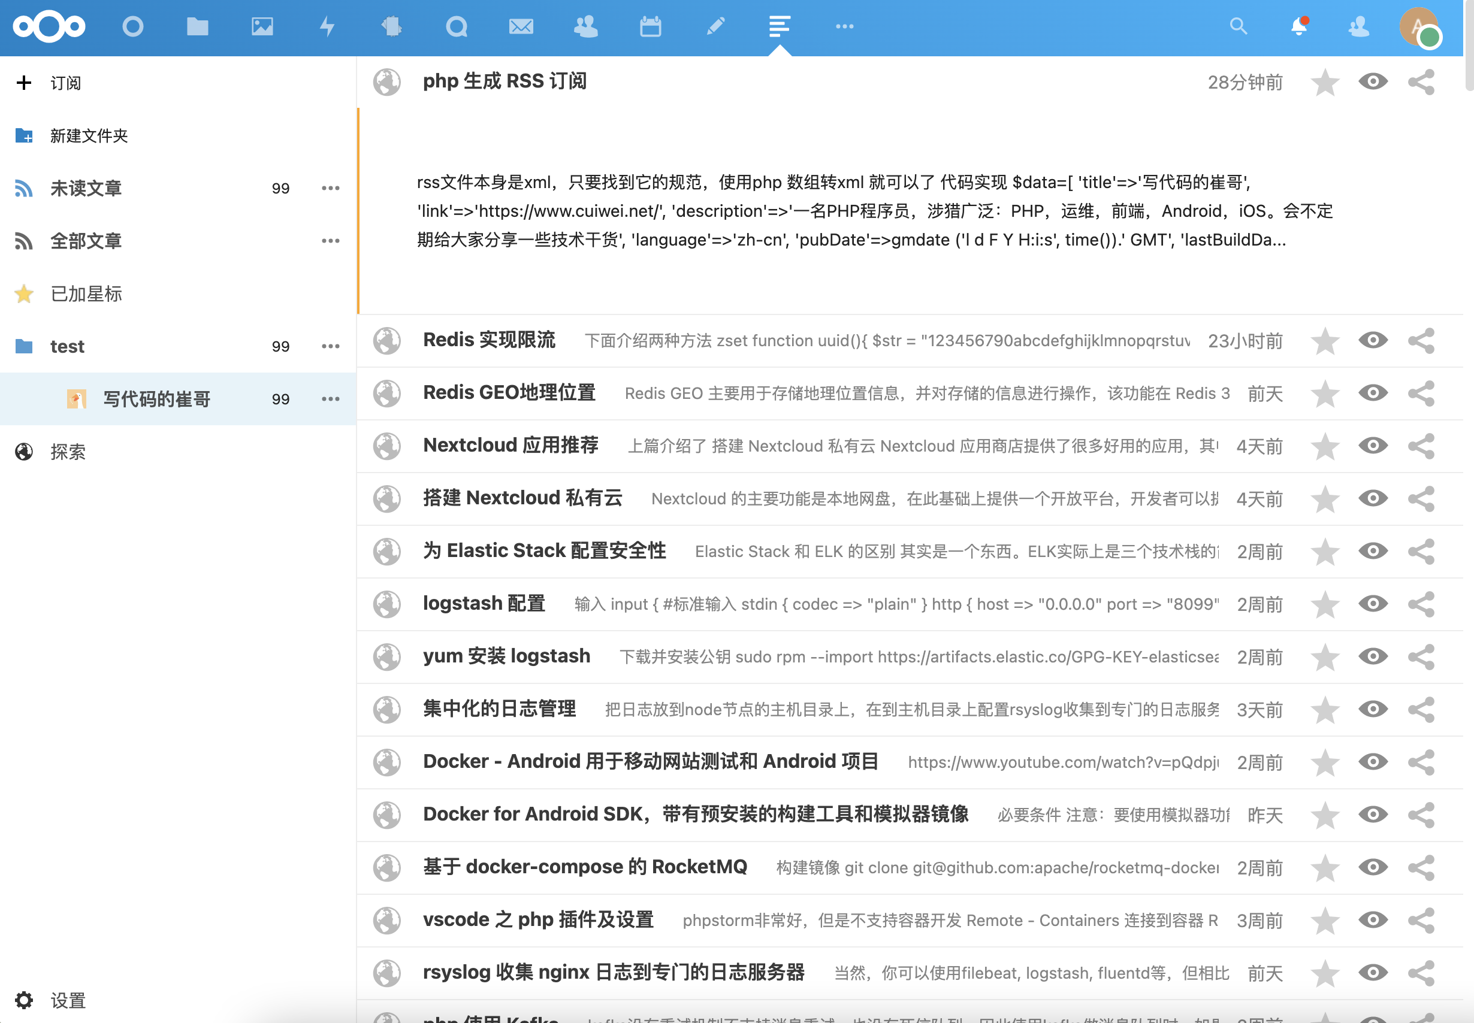Share the Docker for Android SDK article

point(1421,815)
